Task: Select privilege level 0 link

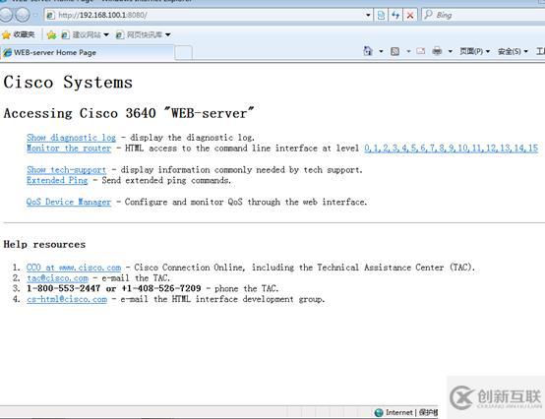Action: (367, 149)
